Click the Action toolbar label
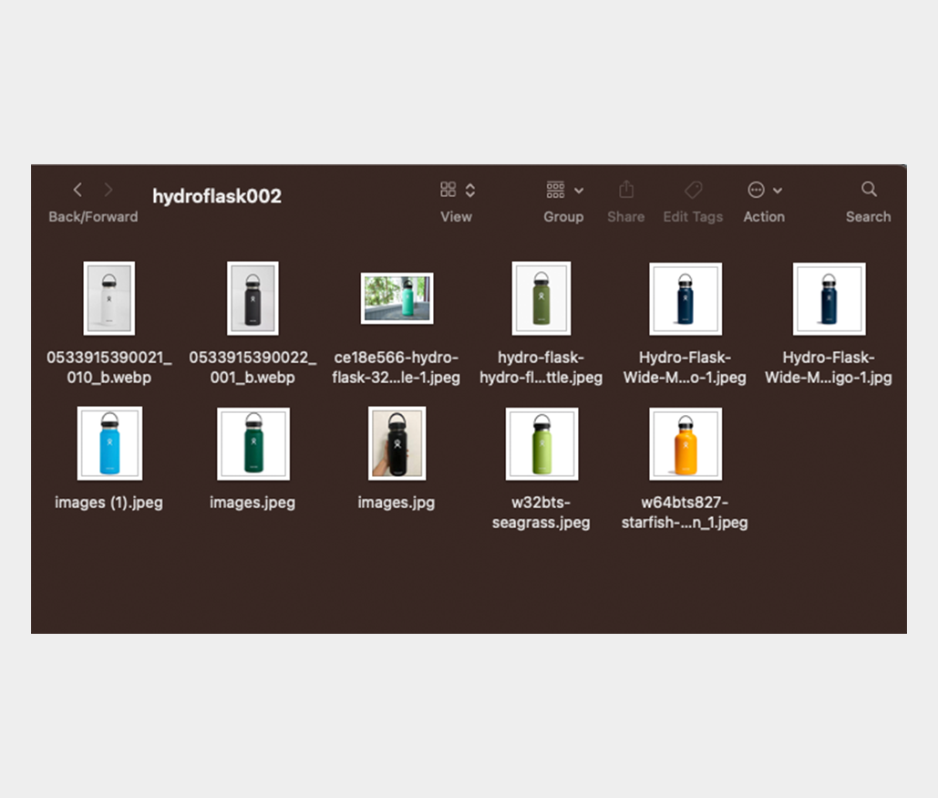The image size is (938, 798). pyautogui.click(x=764, y=217)
